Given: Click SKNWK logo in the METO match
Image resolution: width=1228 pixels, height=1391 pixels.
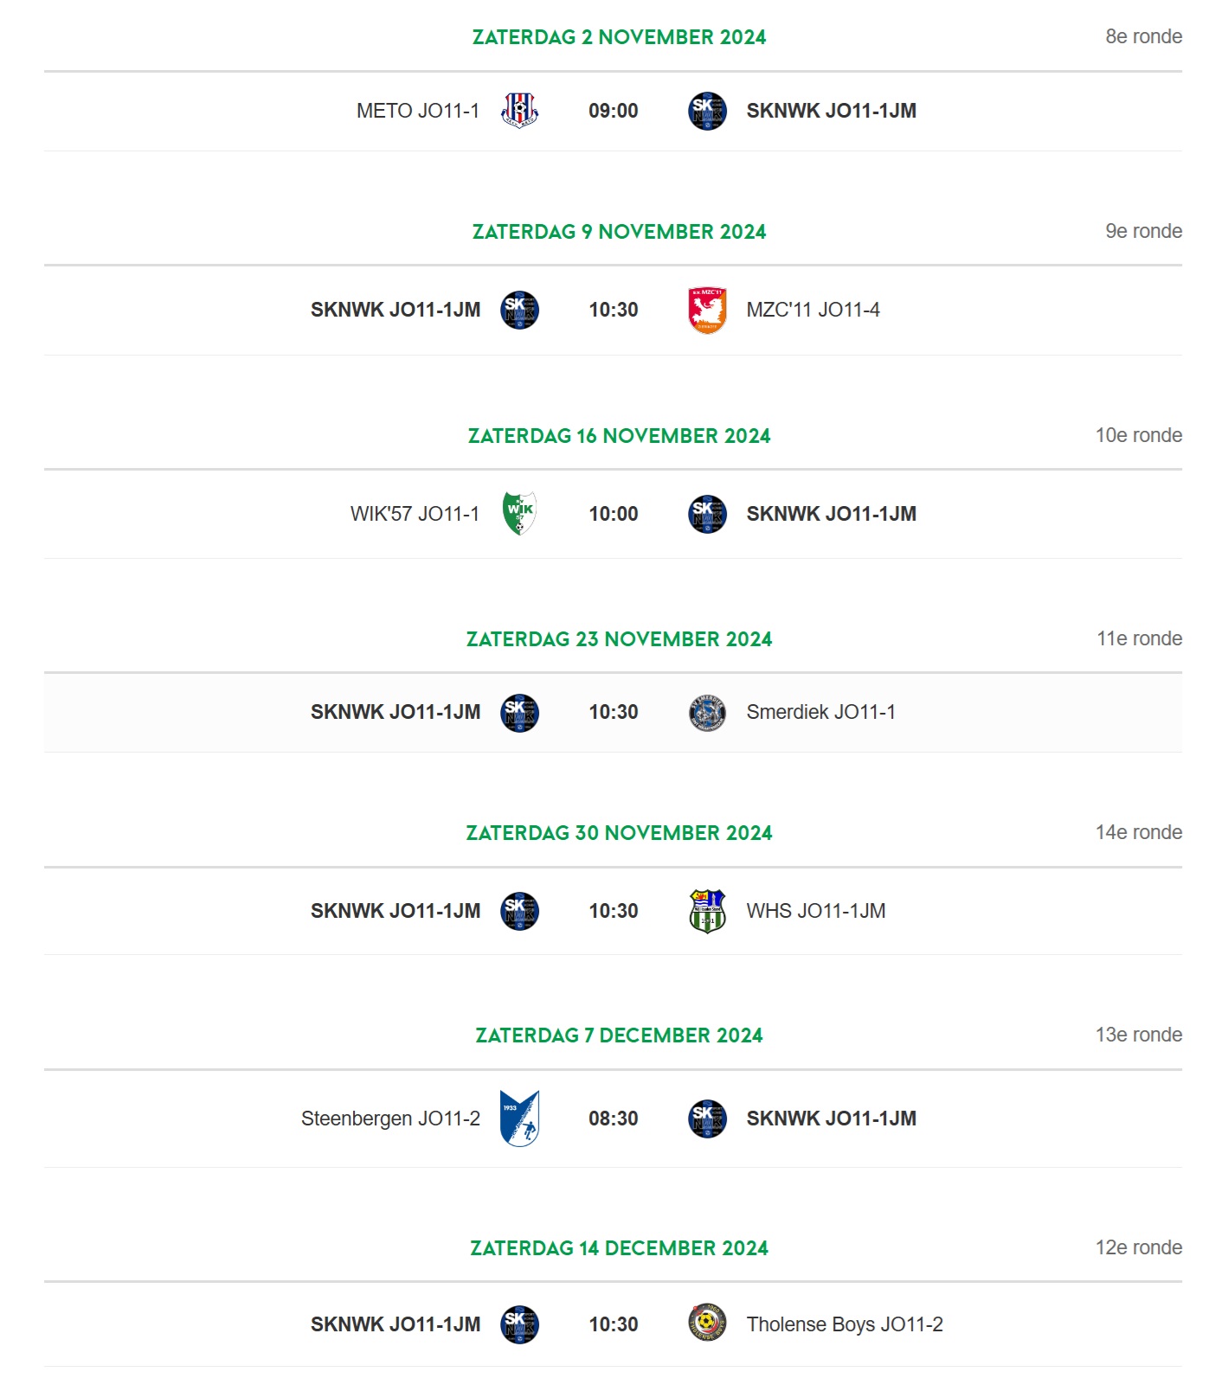Looking at the screenshot, I should click(x=707, y=111).
